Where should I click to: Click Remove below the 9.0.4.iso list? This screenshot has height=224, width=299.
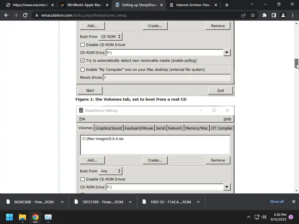(218, 160)
